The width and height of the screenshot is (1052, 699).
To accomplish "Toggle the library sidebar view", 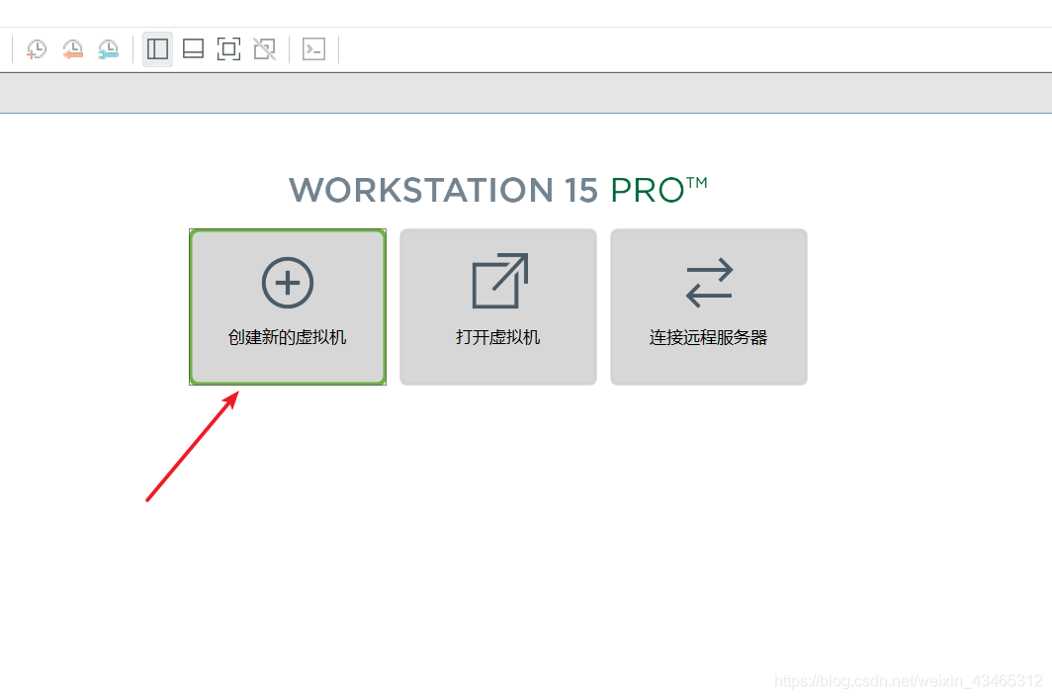I will point(157,49).
